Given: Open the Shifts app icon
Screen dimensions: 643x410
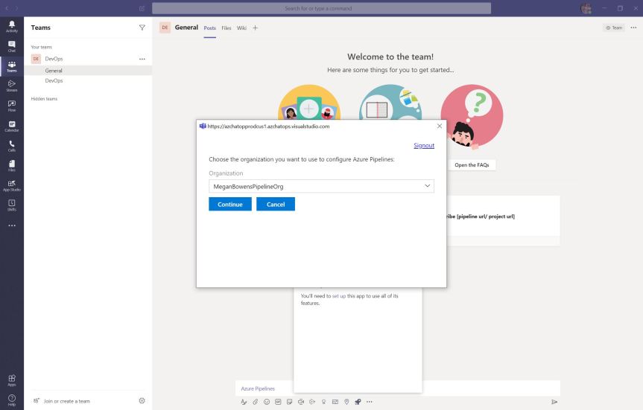Looking at the screenshot, I should [x=11, y=205].
